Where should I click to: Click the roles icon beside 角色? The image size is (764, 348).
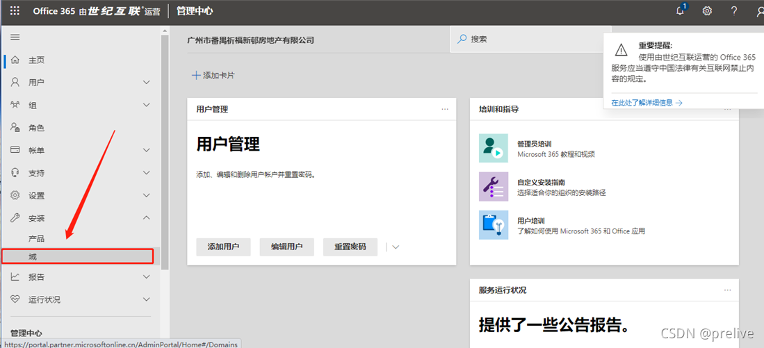click(15, 128)
